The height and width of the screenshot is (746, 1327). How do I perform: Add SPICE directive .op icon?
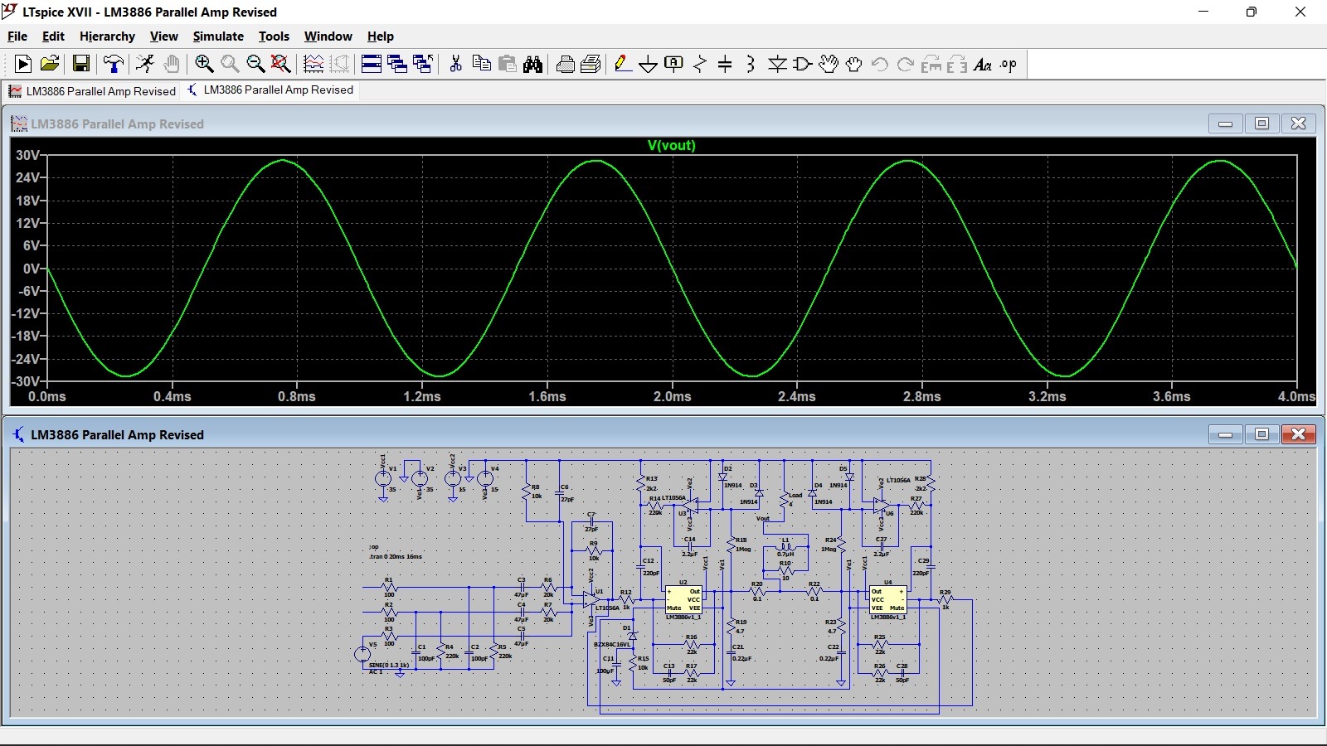click(x=1009, y=64)
